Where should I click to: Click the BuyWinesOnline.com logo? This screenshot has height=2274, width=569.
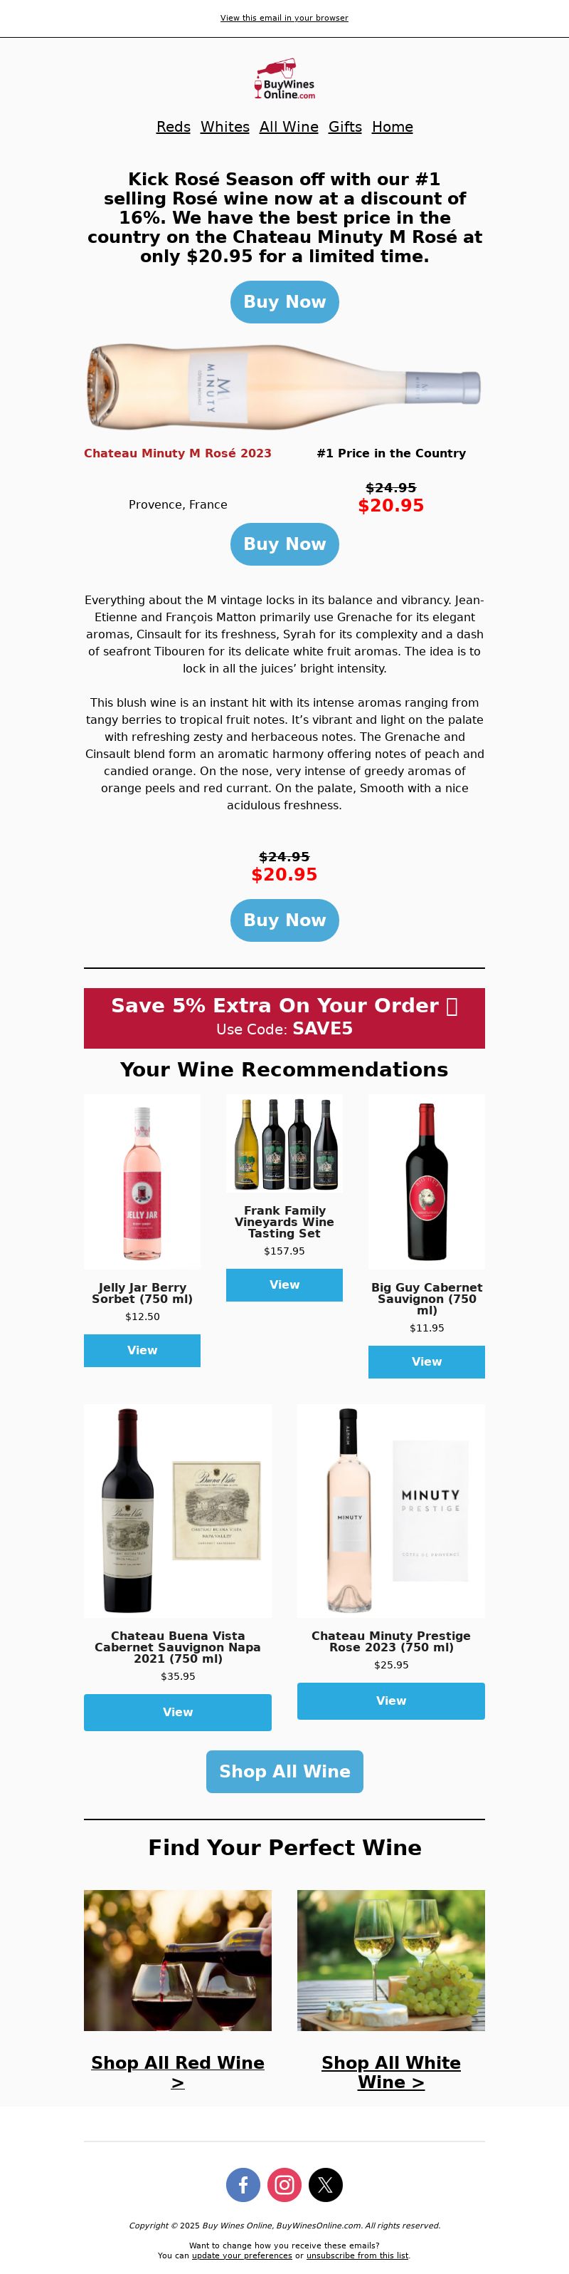pyautogui.click(x=284, y=80)
